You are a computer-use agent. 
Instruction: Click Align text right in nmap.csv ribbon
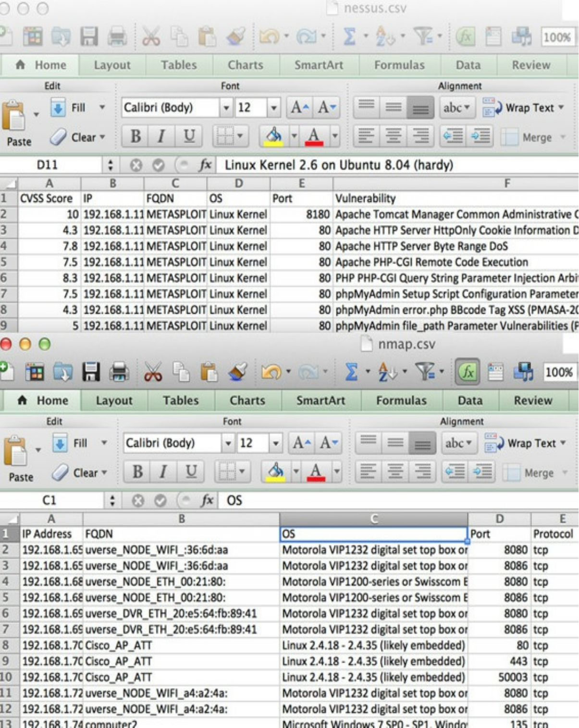(x=422, y=472)
